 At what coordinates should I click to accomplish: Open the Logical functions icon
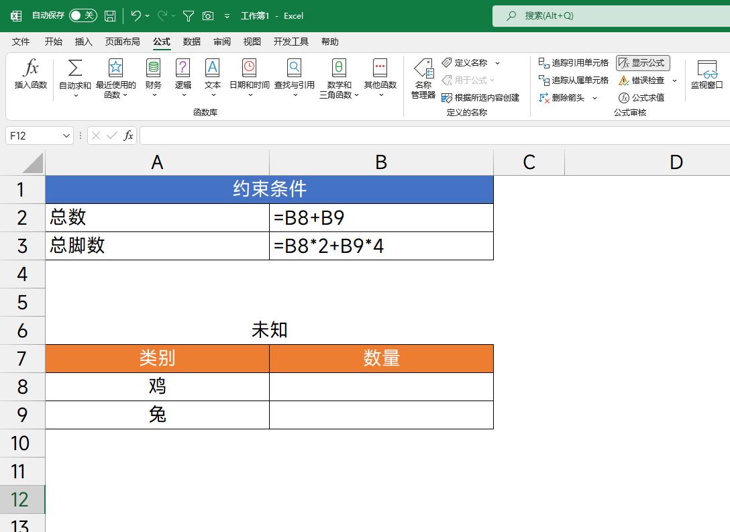tap(182, 68)
